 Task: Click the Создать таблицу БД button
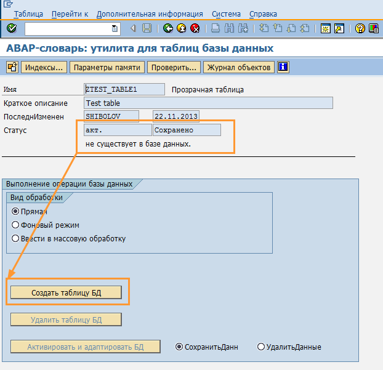[x=67, y=293]
